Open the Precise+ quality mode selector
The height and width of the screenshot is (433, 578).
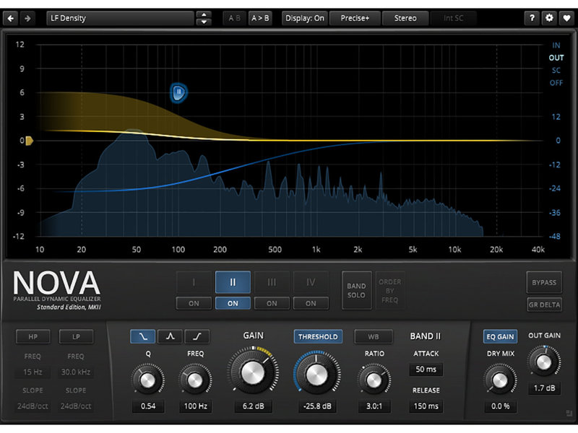coord(354,18)
